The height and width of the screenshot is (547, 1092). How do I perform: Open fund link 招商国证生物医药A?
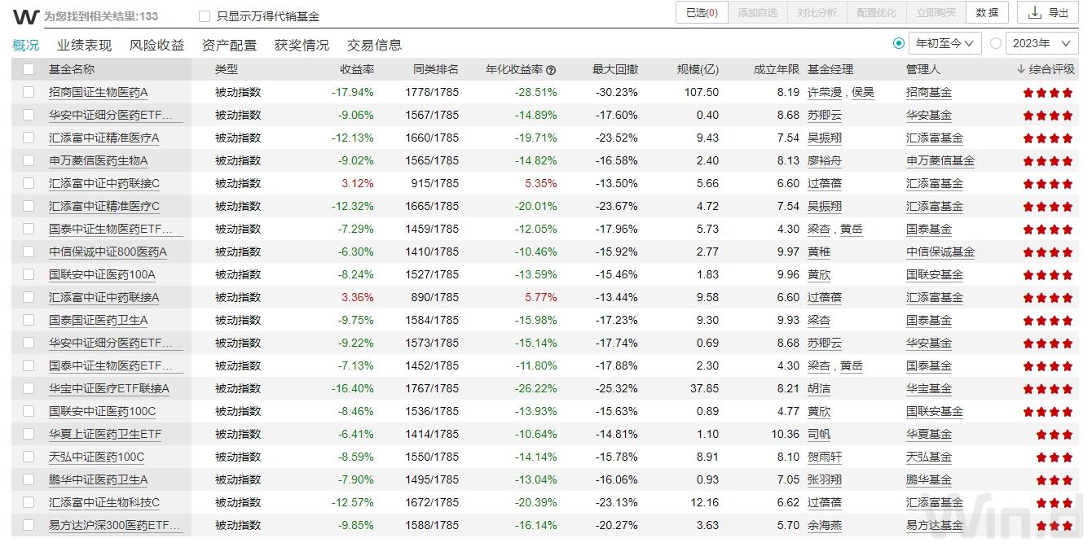coord(99,93)
